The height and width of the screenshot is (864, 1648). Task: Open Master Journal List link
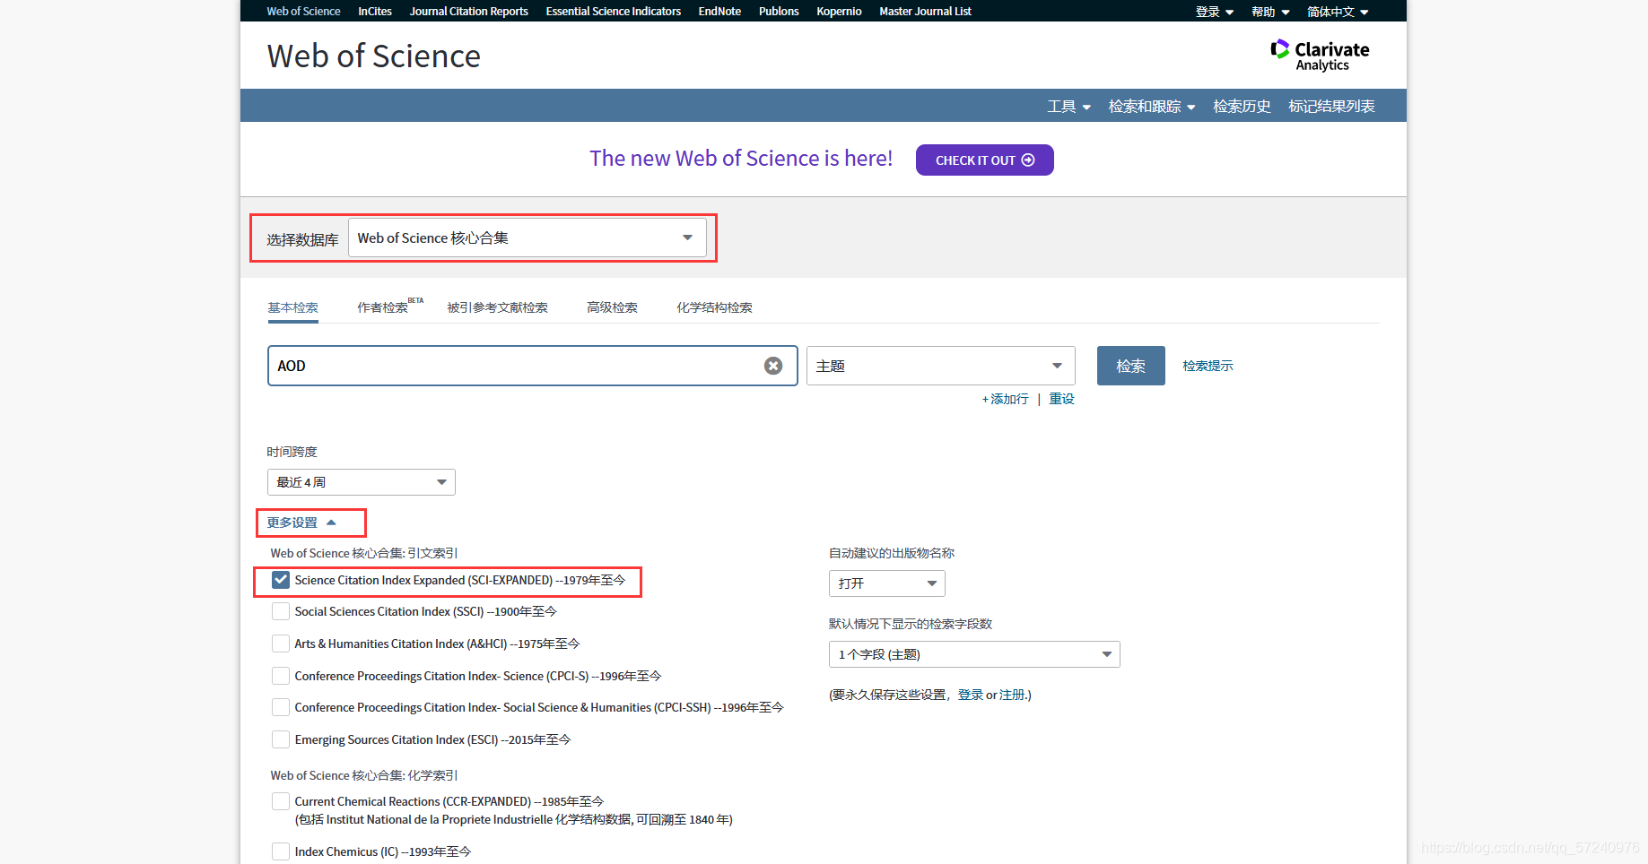tap(925, 12)
